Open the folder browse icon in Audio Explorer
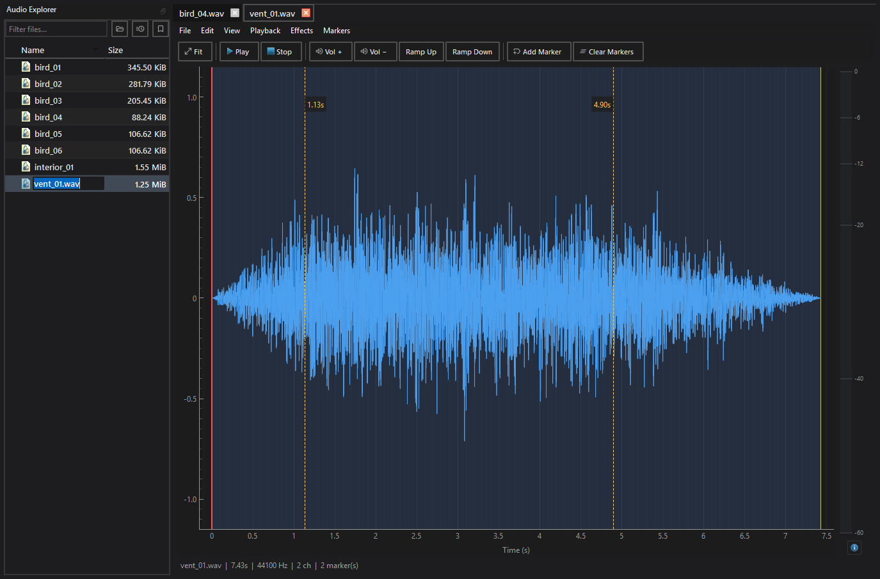The height and width of the screenshot is (579, 880). click(120, 29)
